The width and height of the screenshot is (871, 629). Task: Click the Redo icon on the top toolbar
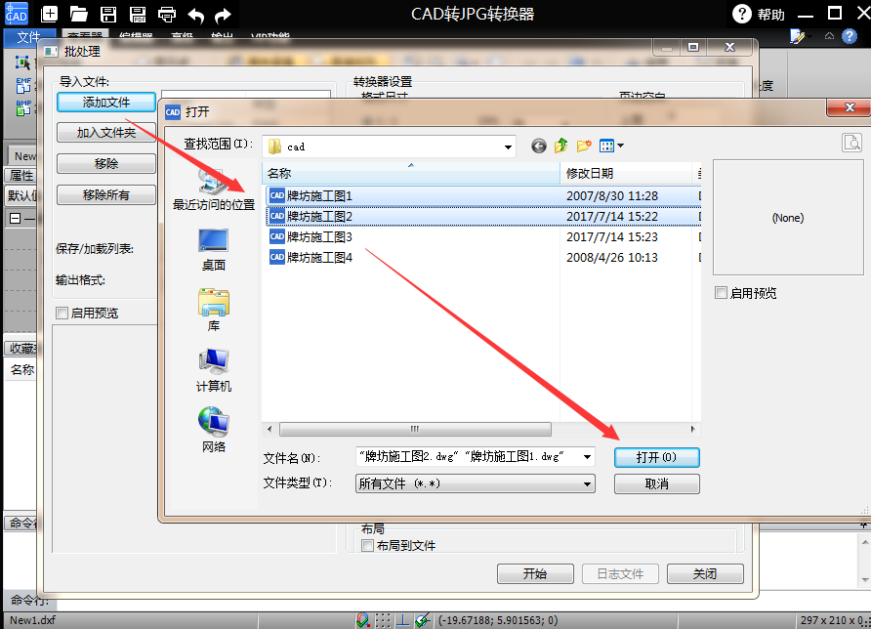[222, 15]
